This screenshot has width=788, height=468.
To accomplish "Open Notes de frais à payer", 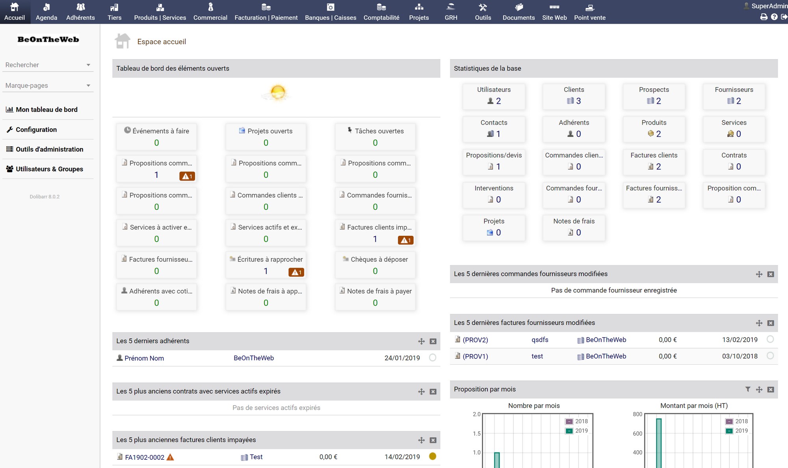I will coord(375,297).
